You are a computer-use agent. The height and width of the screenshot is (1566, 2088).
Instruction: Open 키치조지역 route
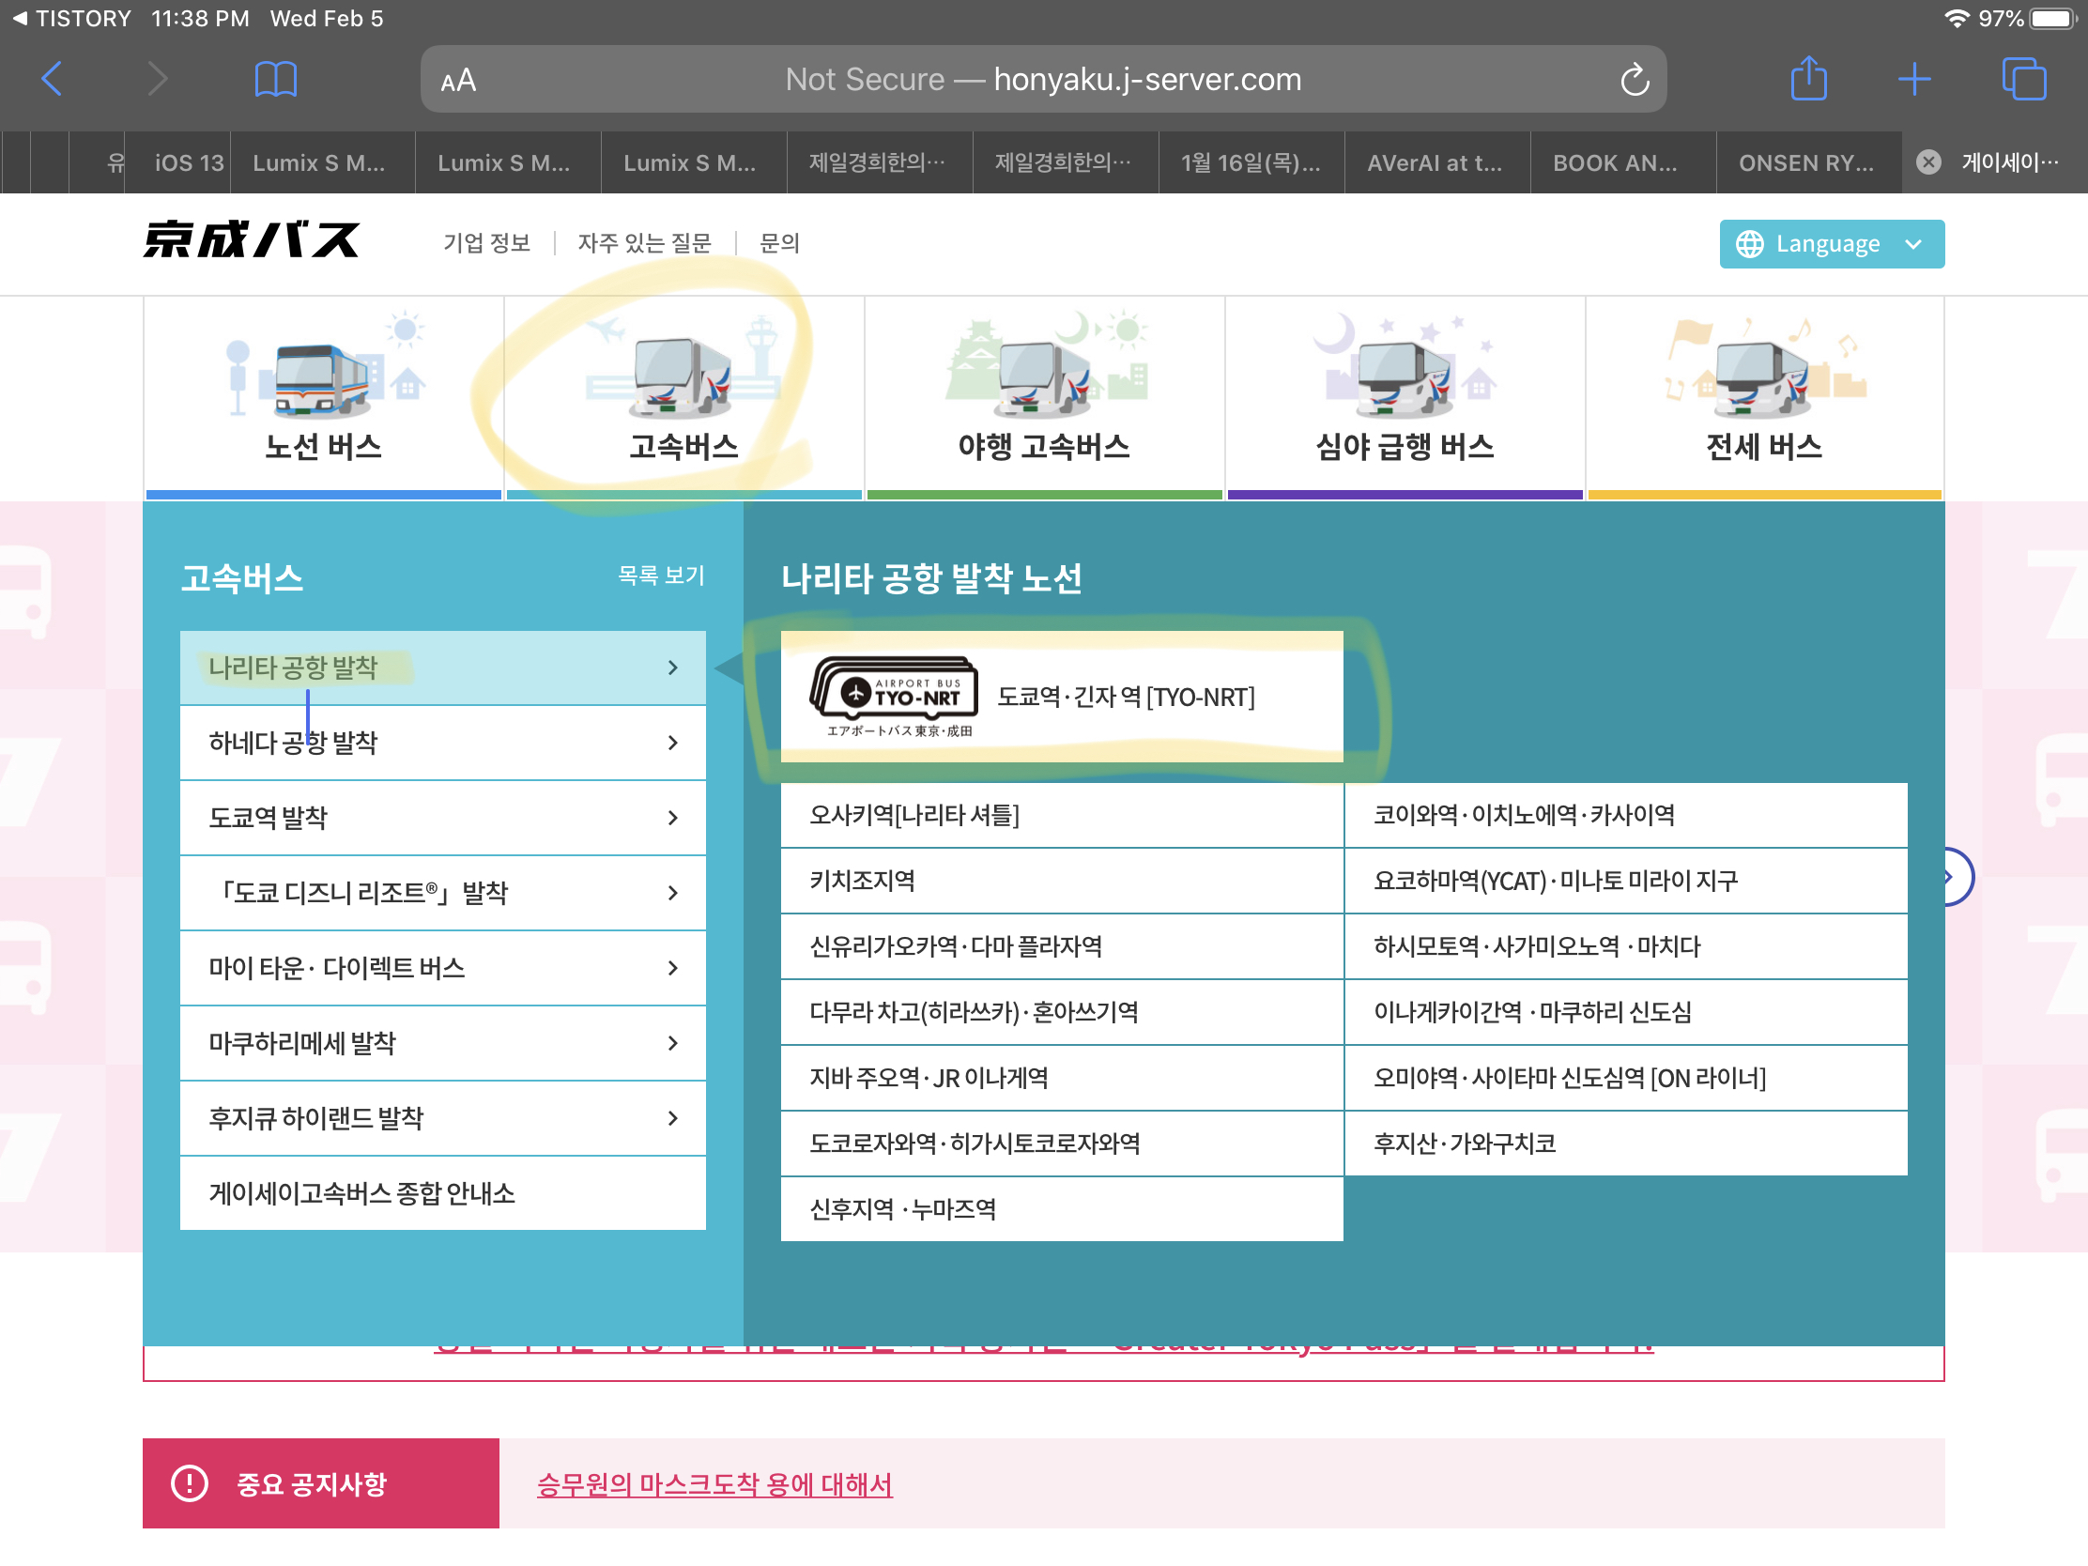point(1062,881)
